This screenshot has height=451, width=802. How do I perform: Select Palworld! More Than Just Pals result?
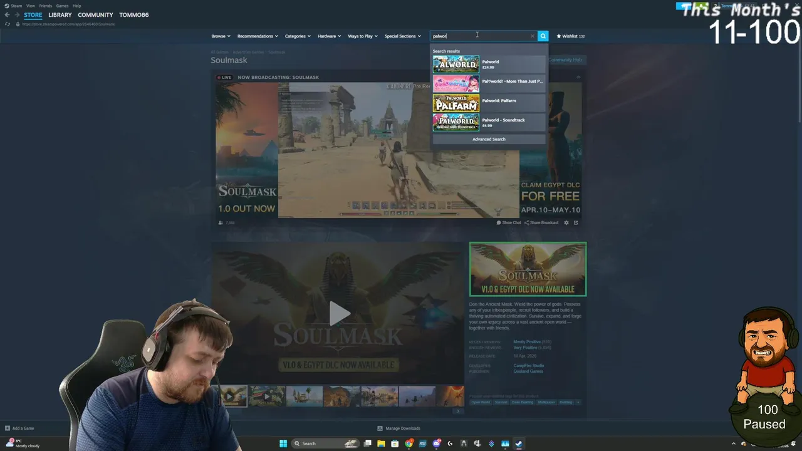click(x=489, y=83)
